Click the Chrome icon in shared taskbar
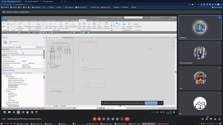223x125 pixels. [32, 112]
